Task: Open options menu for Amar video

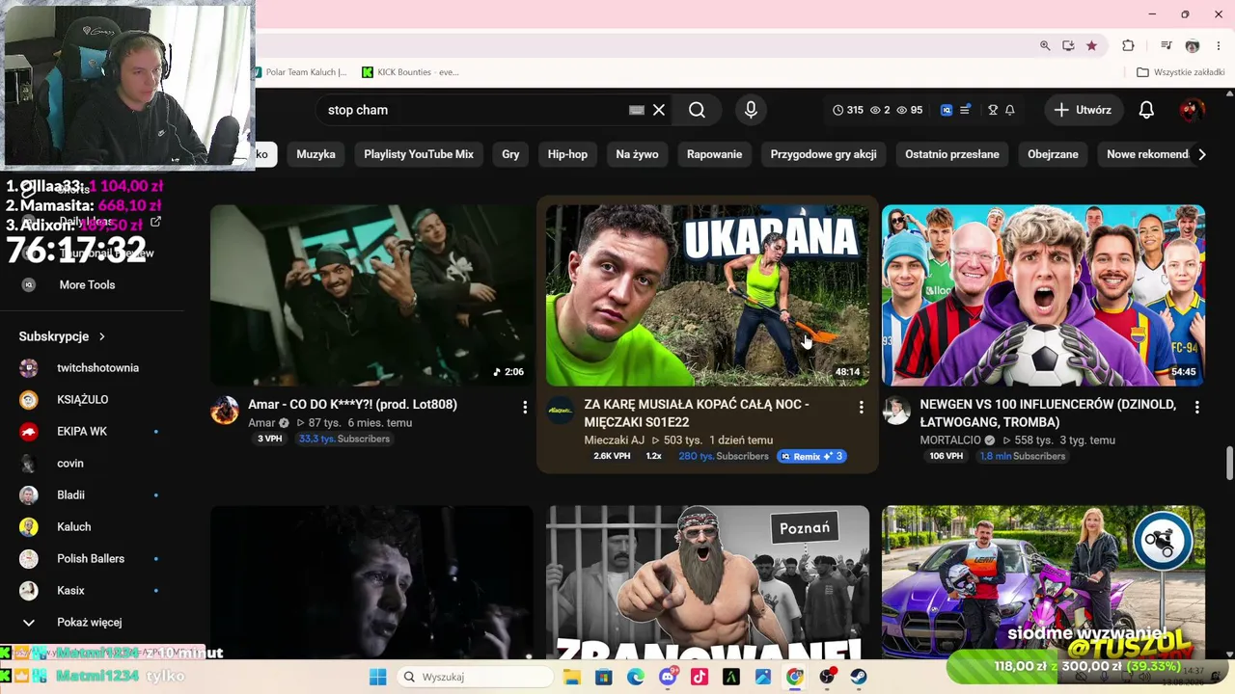Action: [x=525, y=408]
